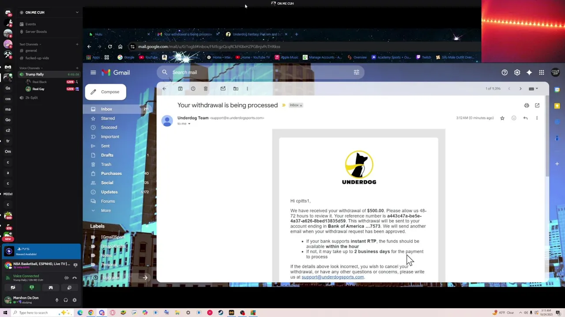Add emoji reaction to the email
Image resolution: width=565 pixels, height=317 pixels.
(x=514, y=118)
